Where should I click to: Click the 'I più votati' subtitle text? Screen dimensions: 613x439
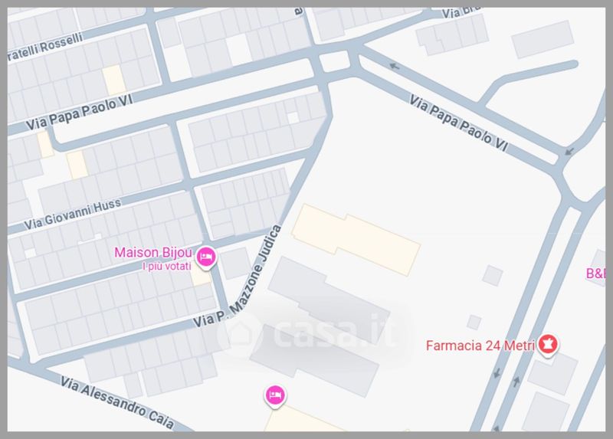pyautogui.click(x=167, y=266)
